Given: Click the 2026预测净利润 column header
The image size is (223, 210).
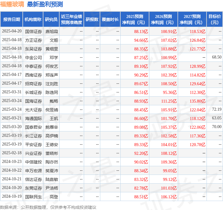Looking at the screenshot, I should click(x=163, y=19).
